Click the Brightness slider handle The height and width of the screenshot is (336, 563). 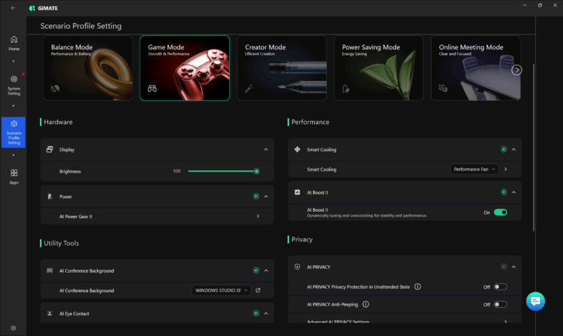coord(256,171)
